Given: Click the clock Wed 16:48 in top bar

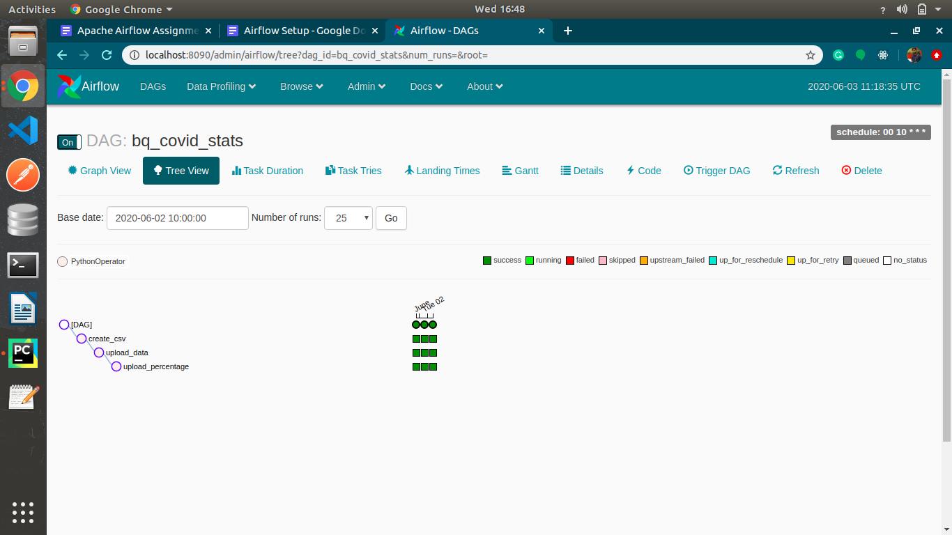Looking at the screenshot, I should tap(500, 9).
